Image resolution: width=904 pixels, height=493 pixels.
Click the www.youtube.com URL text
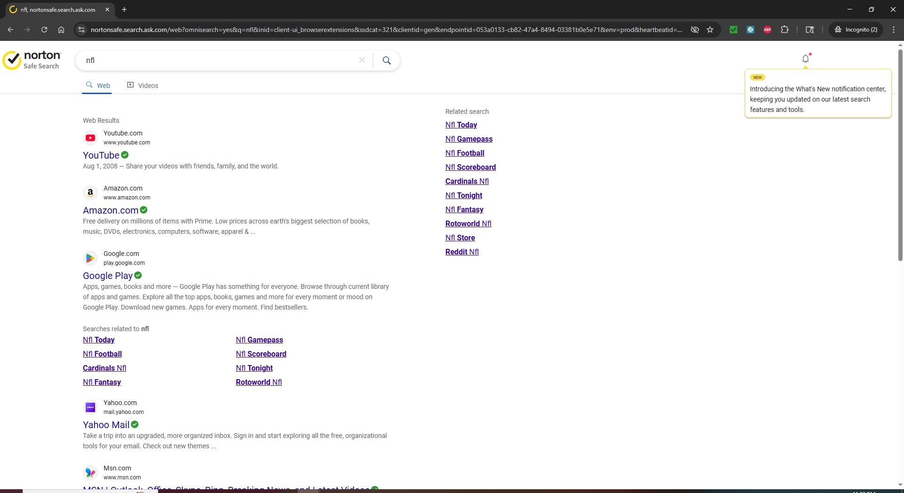coord(127,143)
